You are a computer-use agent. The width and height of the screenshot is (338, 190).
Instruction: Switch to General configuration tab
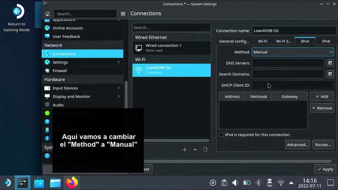pos(234,41)
